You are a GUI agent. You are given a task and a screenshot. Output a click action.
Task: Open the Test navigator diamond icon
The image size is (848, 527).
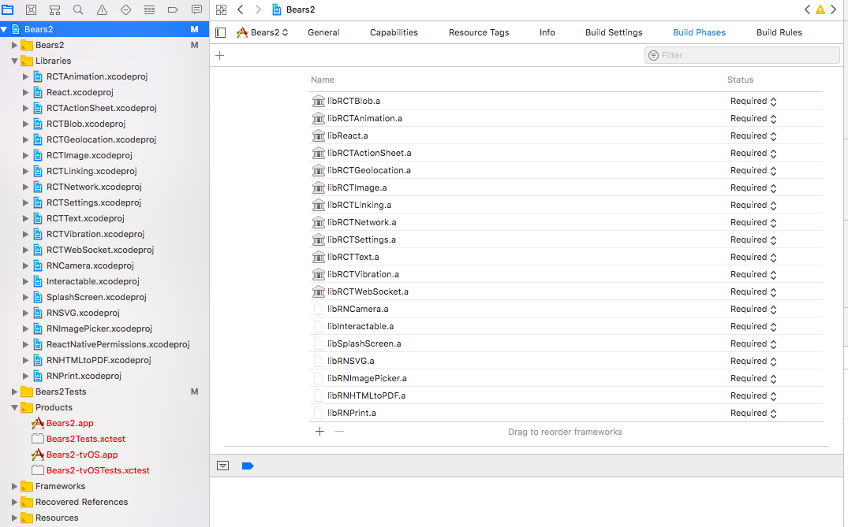125,9
